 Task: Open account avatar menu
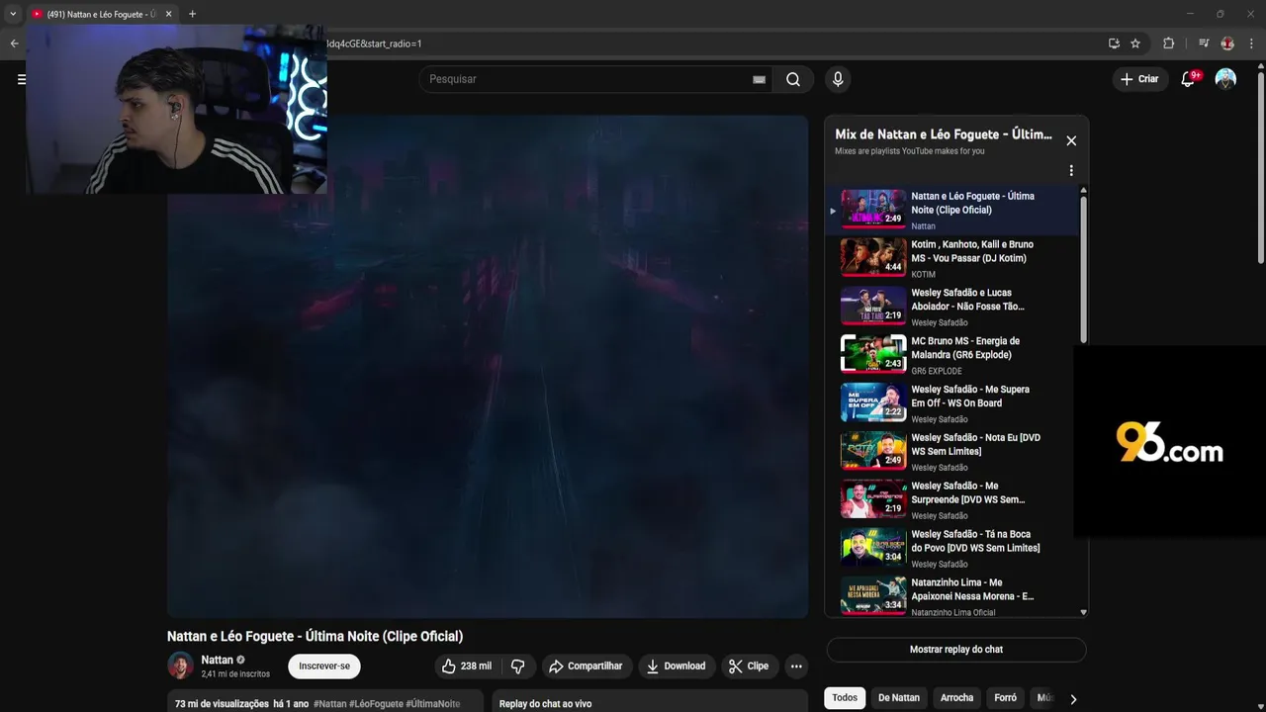(1225, 79)
